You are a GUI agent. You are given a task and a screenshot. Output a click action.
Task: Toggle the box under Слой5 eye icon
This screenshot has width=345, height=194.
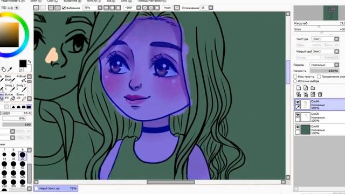[x=298, y=132]
